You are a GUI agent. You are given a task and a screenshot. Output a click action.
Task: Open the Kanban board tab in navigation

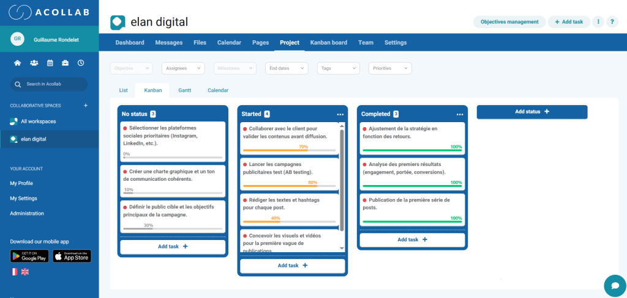329,43
